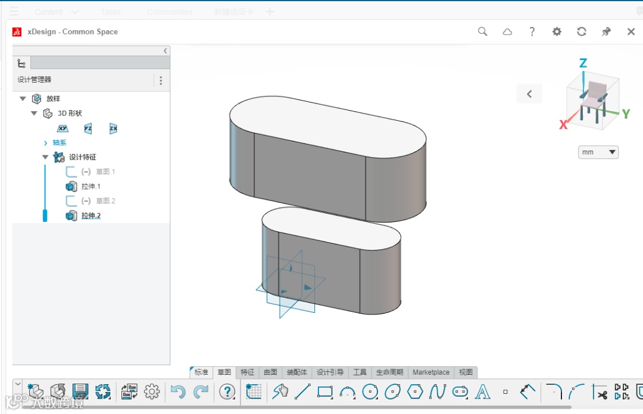Screen dimensions: 643x414
Task: Select the XY plane icon
Action: [x=63, y=128]
